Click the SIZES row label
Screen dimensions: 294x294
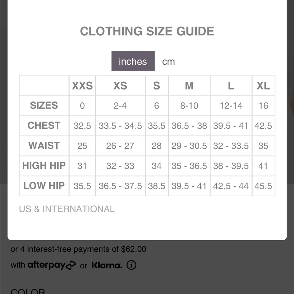[x=44, y=105]
